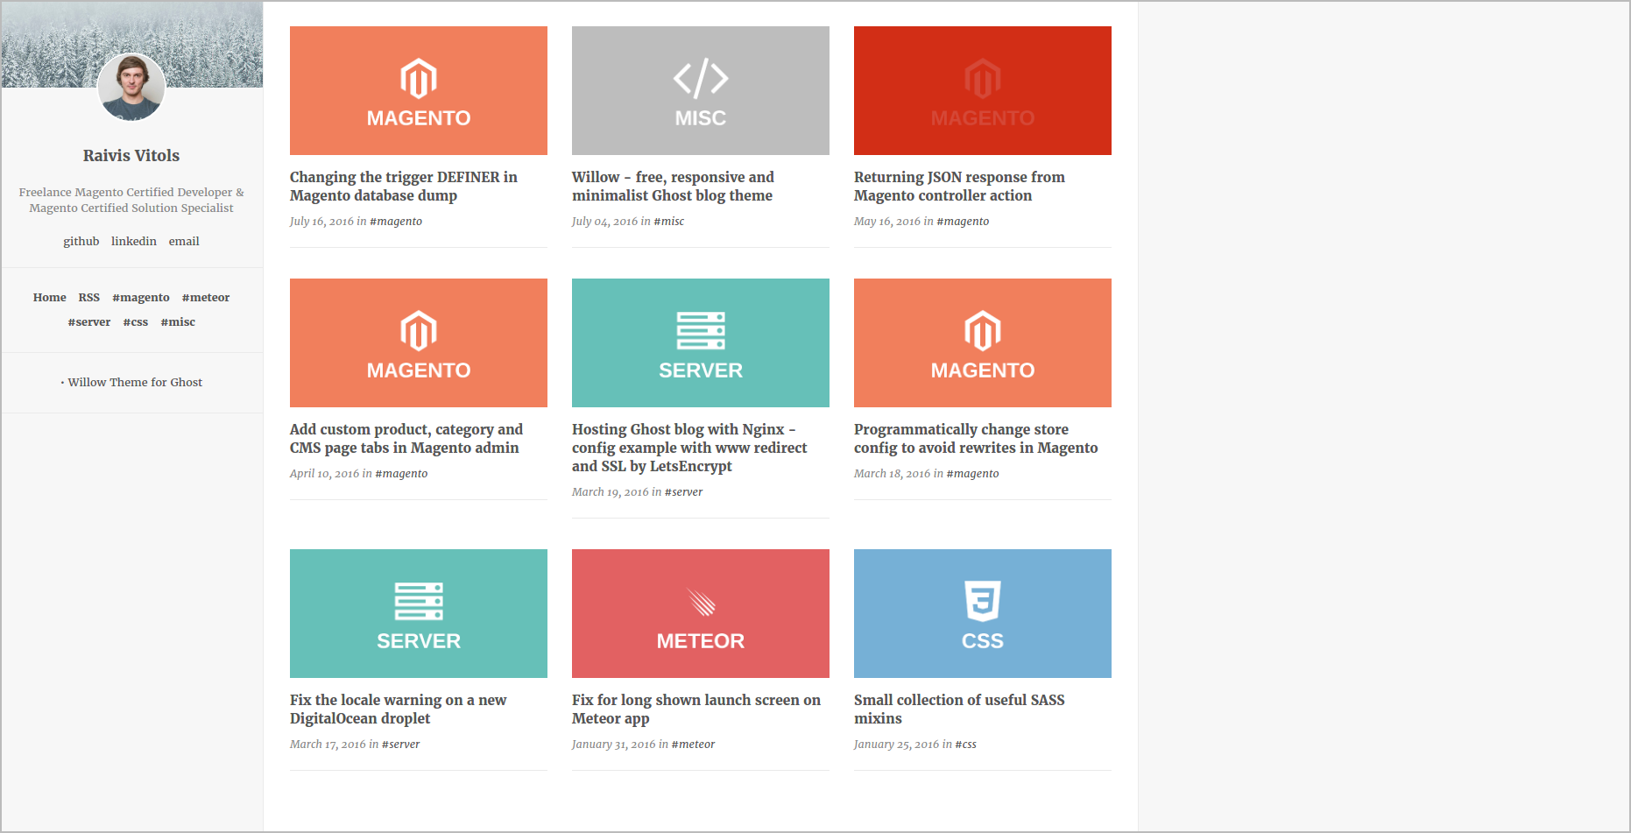Open Raivis Vitols name heading link
The height and width of the screenshot is (833, 1631).
(131, 156)
